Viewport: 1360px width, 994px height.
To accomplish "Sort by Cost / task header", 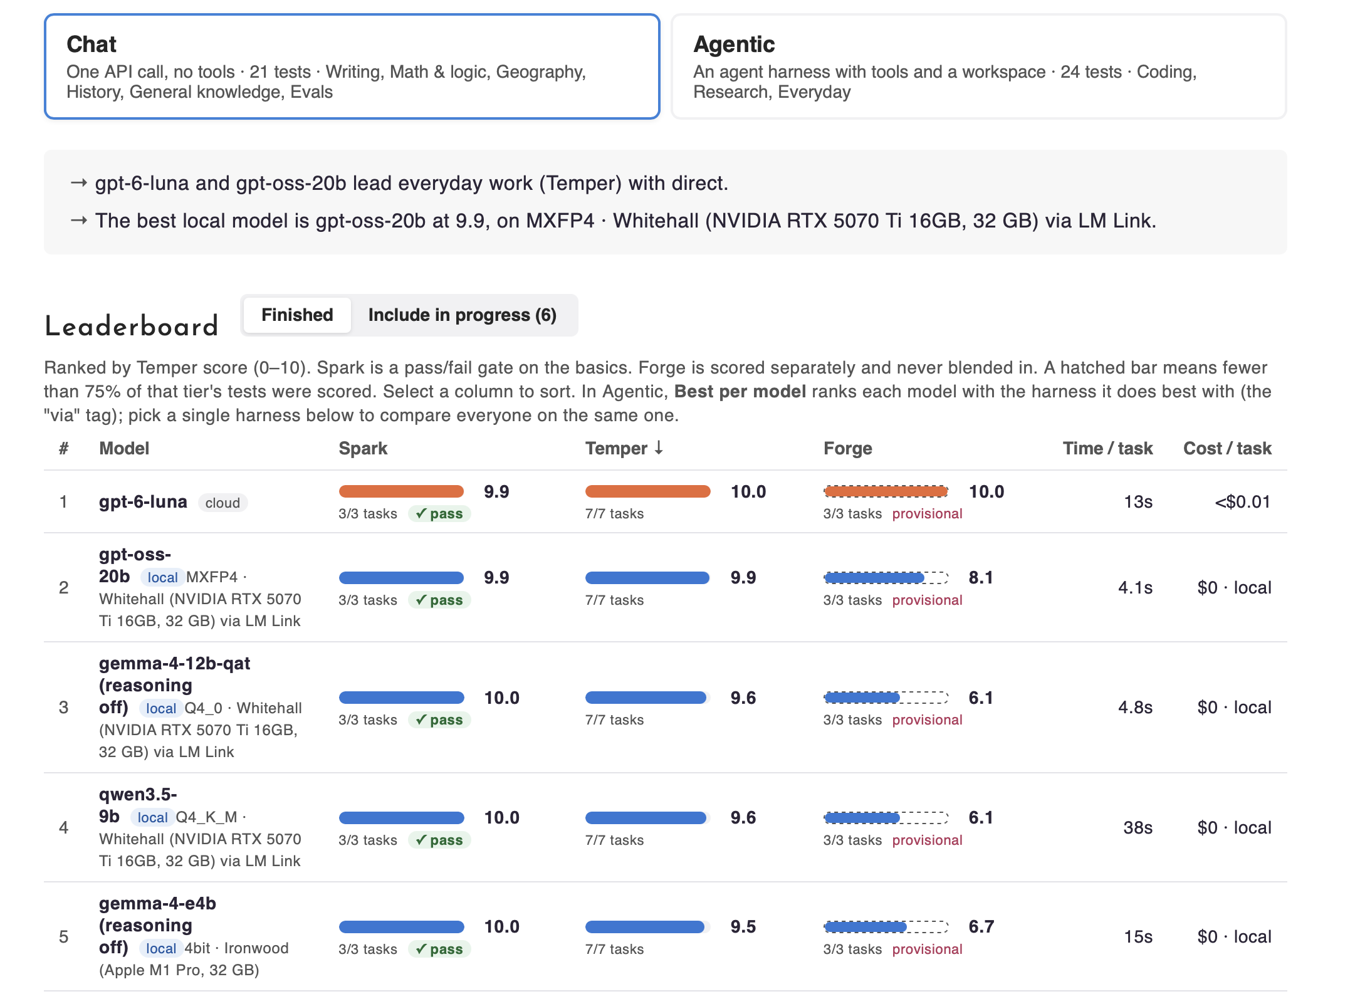I will pyautogui.click(x=1227, y=449).
